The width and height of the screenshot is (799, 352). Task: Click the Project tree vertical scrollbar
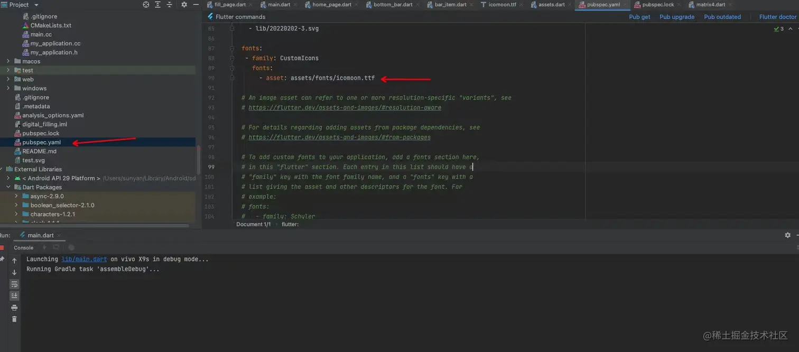[x=198, y=160]
